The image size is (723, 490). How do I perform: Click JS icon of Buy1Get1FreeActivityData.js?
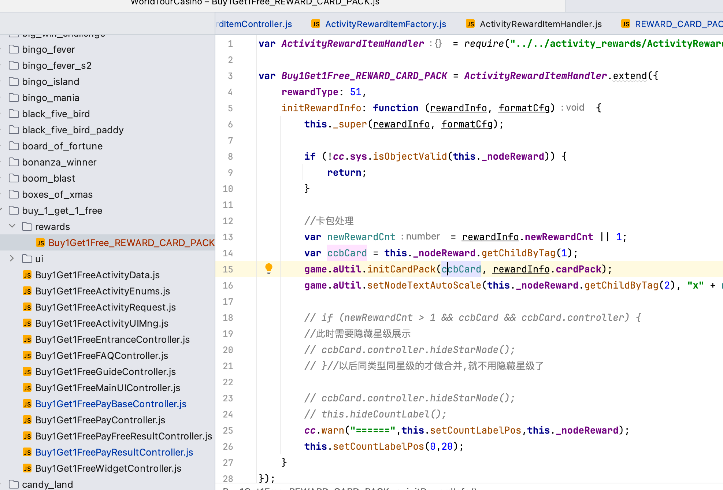[x=27, y=275]
